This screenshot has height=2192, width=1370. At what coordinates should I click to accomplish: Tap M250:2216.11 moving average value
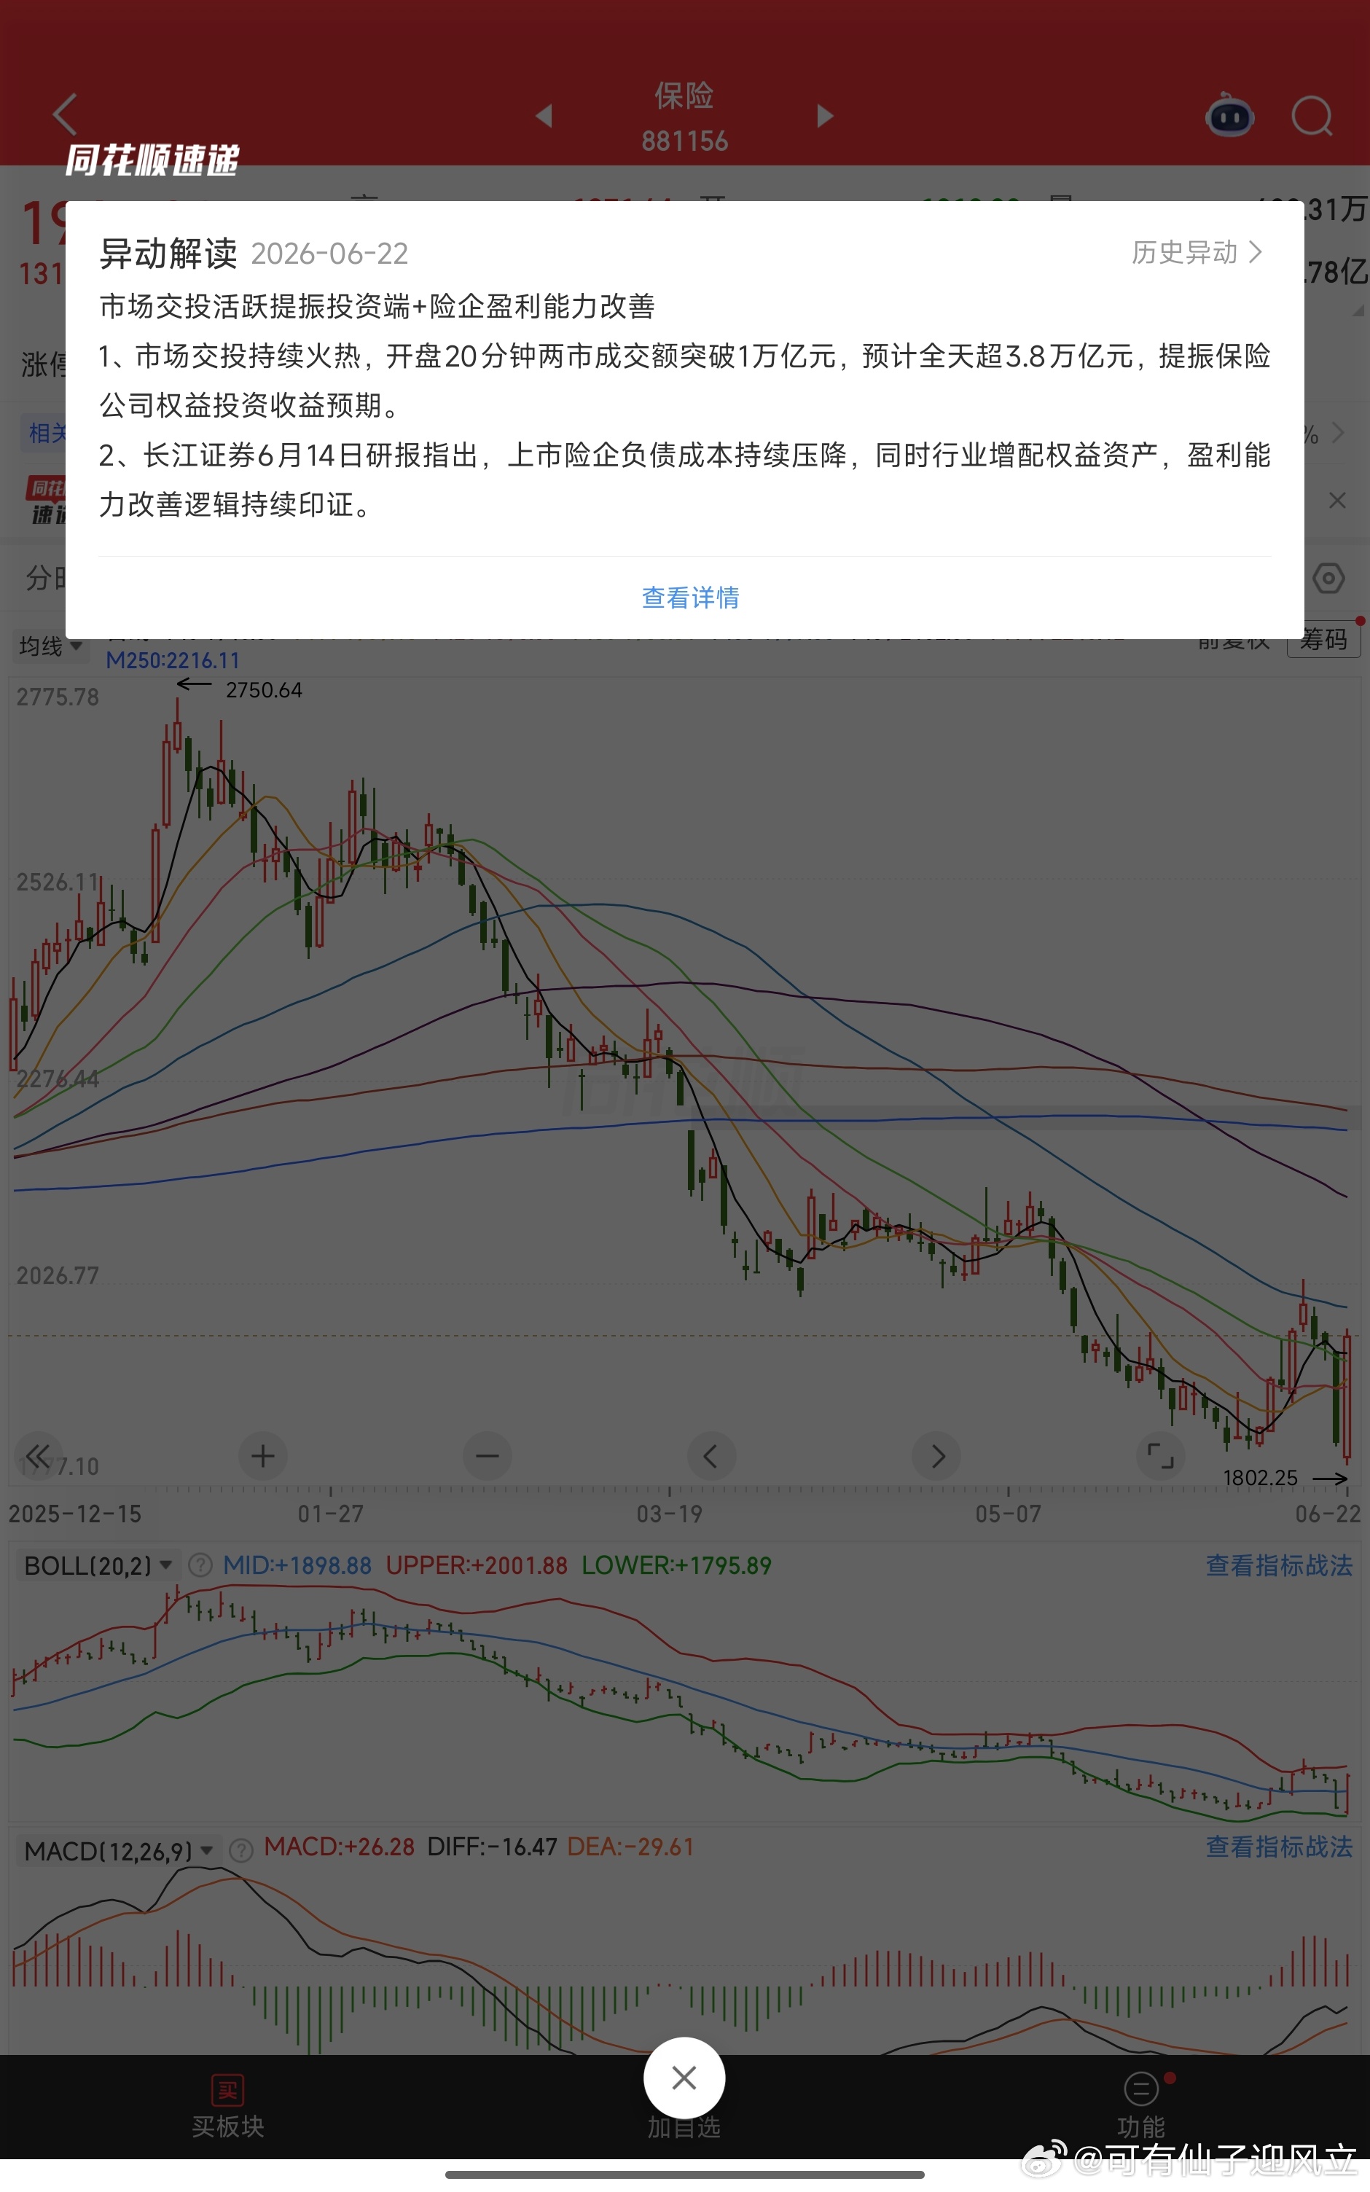pyautogui.click(x=172, y=660)
